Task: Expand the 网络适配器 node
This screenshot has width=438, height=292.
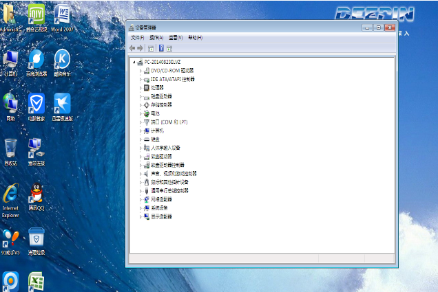Action: click(140, 199)
